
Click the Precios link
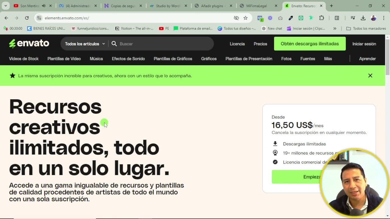tap(261, 44)
